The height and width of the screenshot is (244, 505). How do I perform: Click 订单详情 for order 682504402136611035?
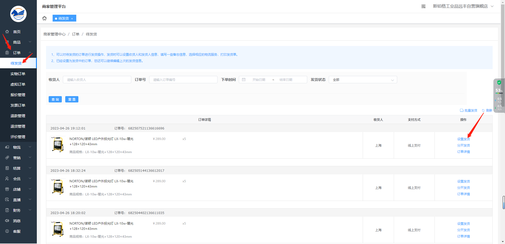pyautogui.click(x=463, y=236)
